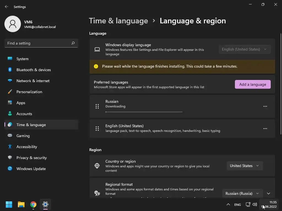Open the Russian (Russia) regional format dropdown
The height and width of the screenshot is (211, 282).
tap(242, 193)
